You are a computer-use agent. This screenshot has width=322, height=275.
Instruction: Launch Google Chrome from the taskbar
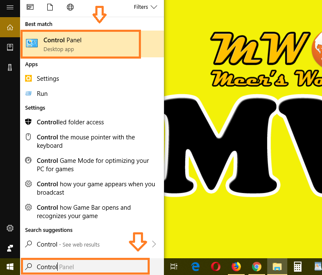pyautogui.click(x=257, y=267)
